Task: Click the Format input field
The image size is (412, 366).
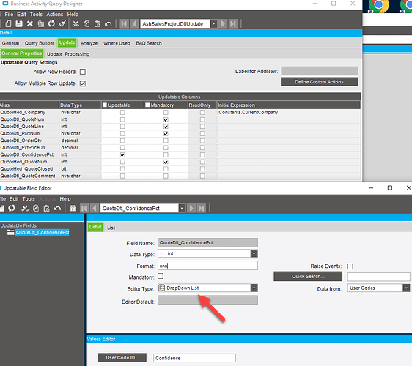Action: click(x=207, y=266)
